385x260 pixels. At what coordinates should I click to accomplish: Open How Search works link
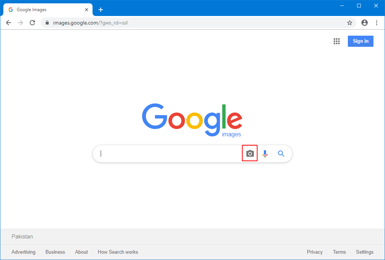(118, 252)
